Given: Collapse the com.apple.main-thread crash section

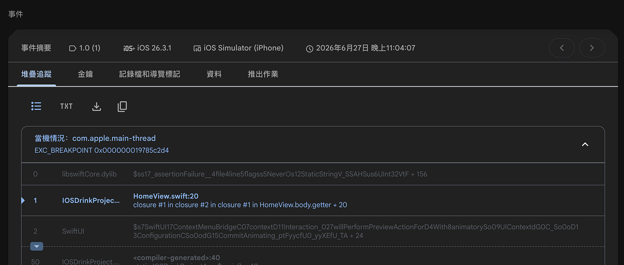Looking at the screenshot, I should click(585, 144).
